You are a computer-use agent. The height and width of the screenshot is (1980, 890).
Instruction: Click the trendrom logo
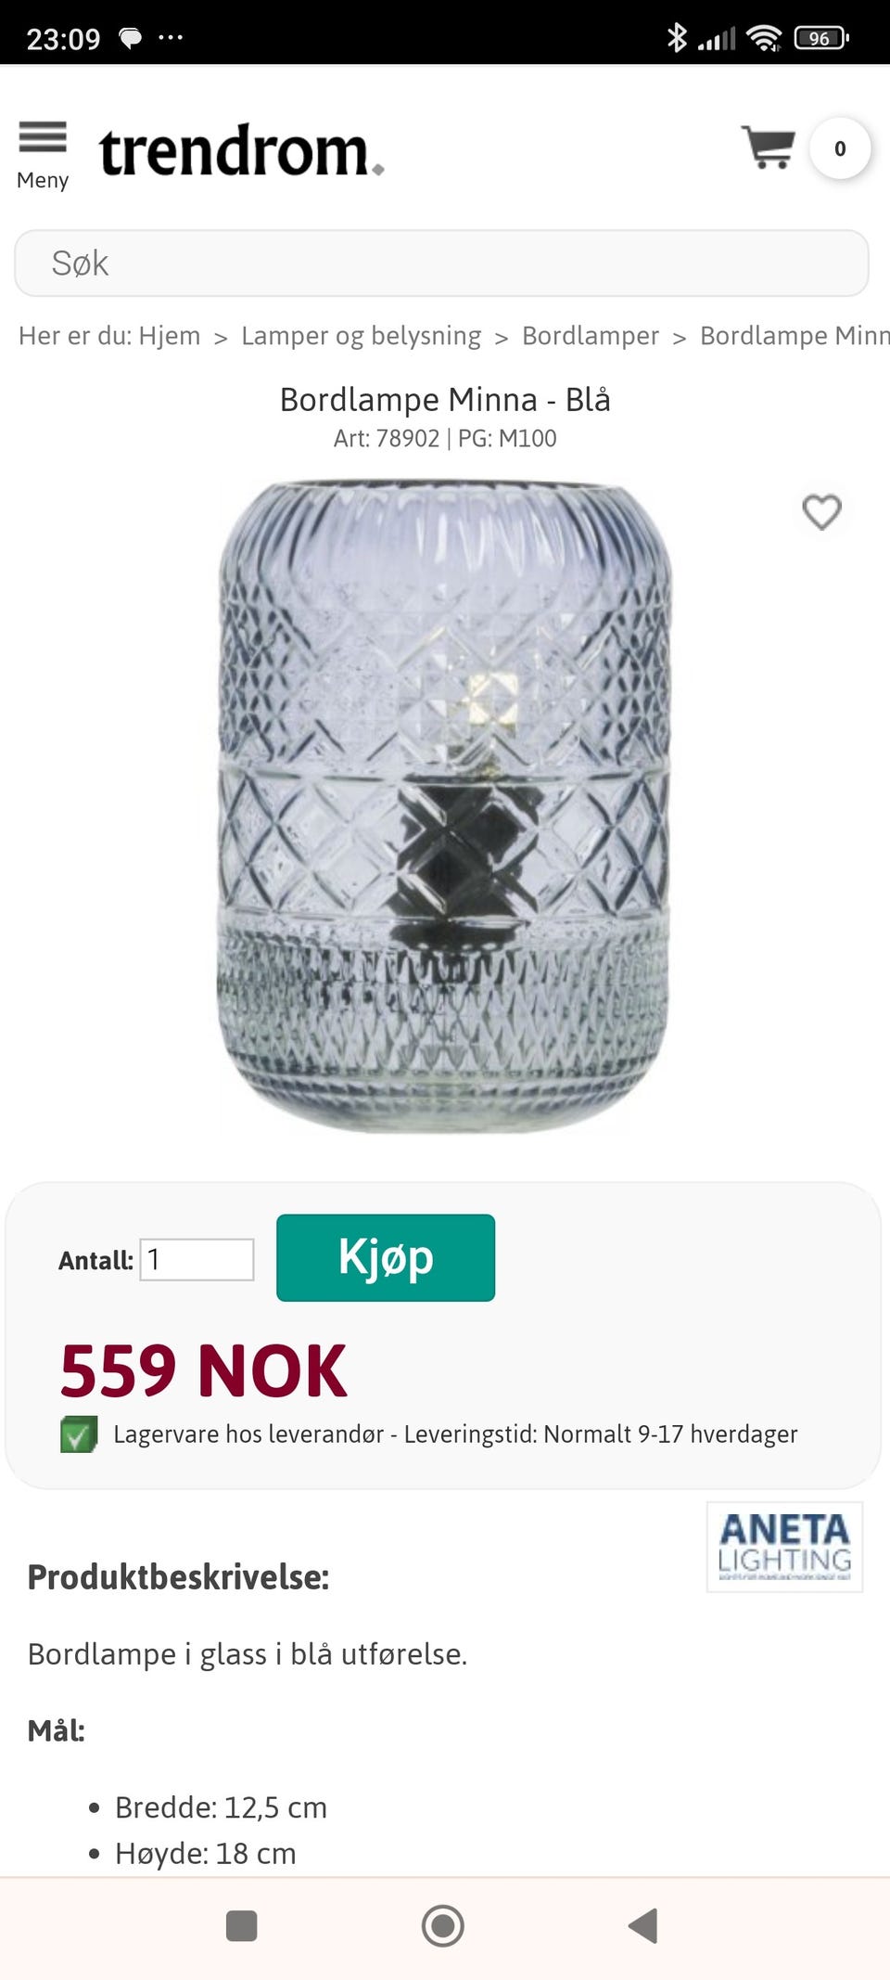tap(241, 150)
